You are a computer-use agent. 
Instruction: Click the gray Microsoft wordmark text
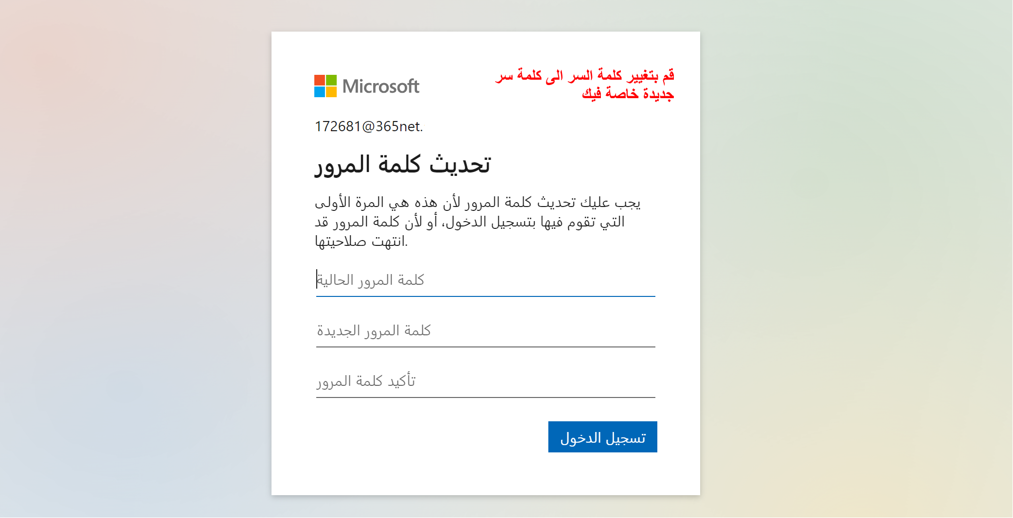[380, 86]
